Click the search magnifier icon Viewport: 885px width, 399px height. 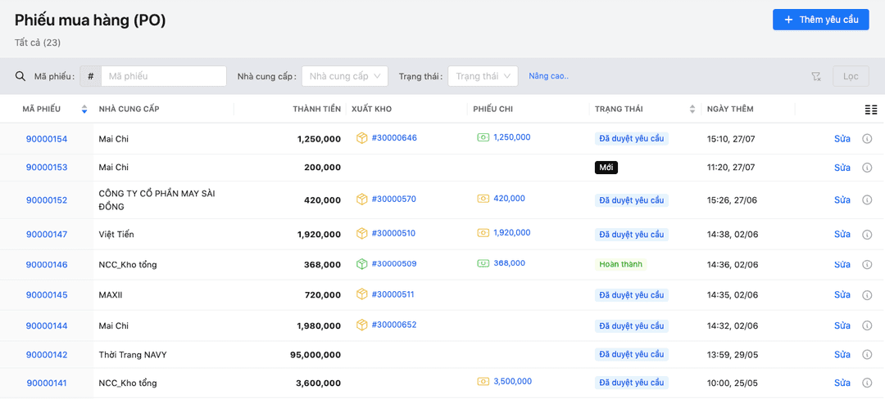point(20,76)
